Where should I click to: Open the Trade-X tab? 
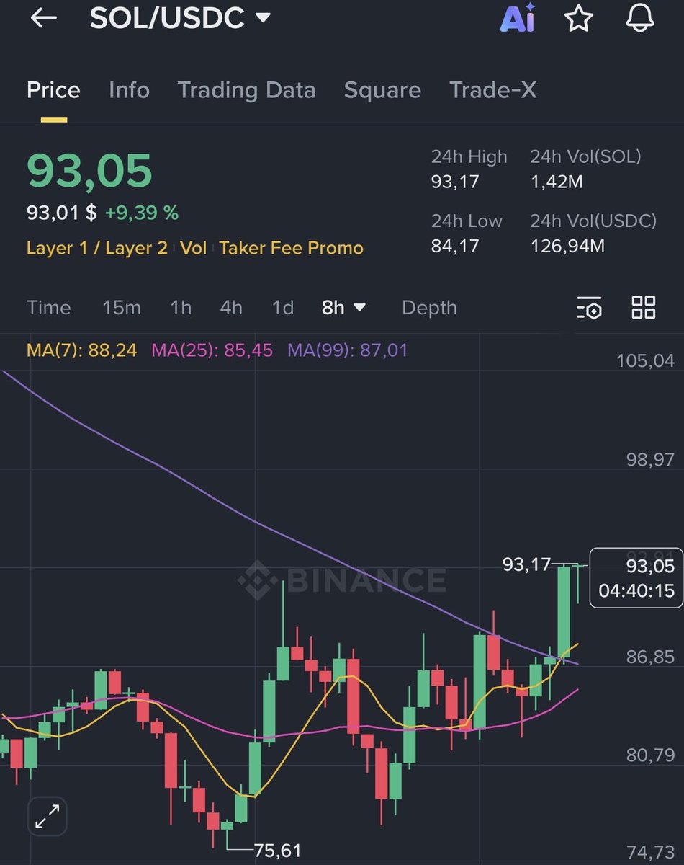click(x=492, y=90)
